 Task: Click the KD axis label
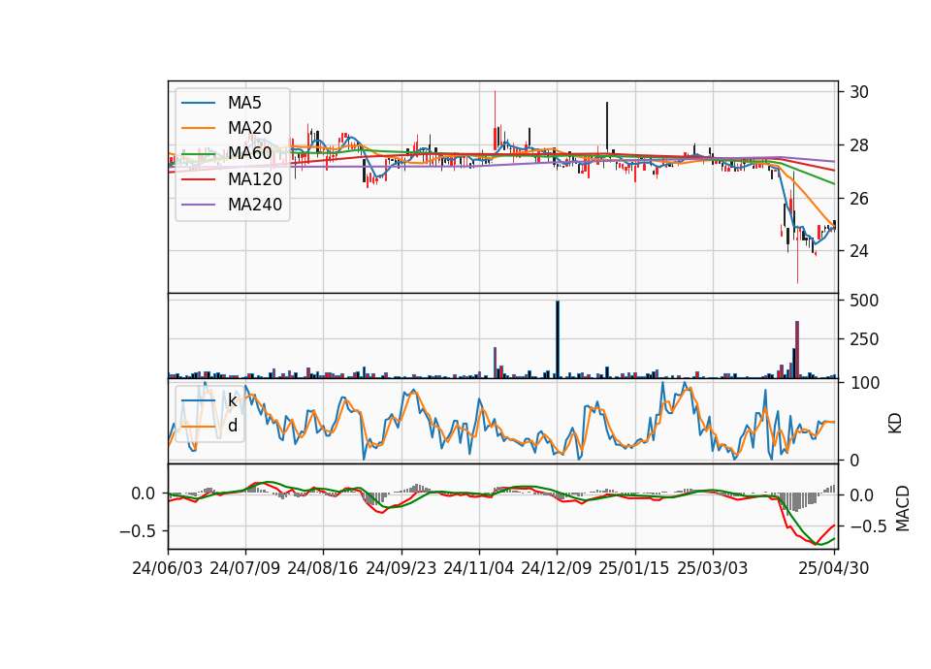coord(895,423)
